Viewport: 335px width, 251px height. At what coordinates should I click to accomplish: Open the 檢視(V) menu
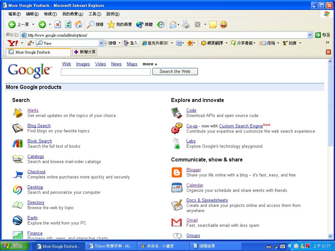(50, 14)
